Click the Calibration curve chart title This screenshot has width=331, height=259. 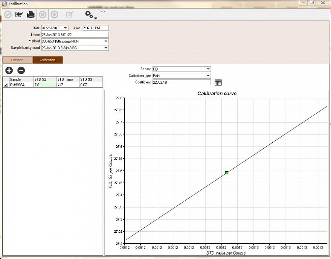(217, 93)
